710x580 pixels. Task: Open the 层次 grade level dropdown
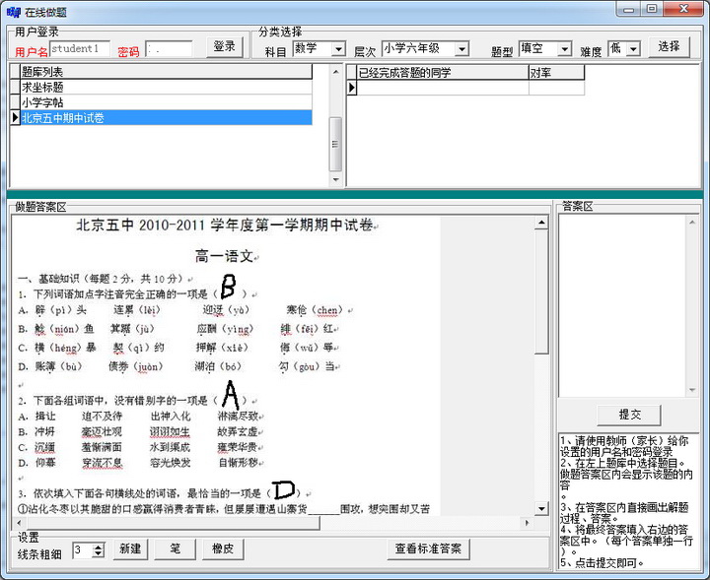point(461,49)
